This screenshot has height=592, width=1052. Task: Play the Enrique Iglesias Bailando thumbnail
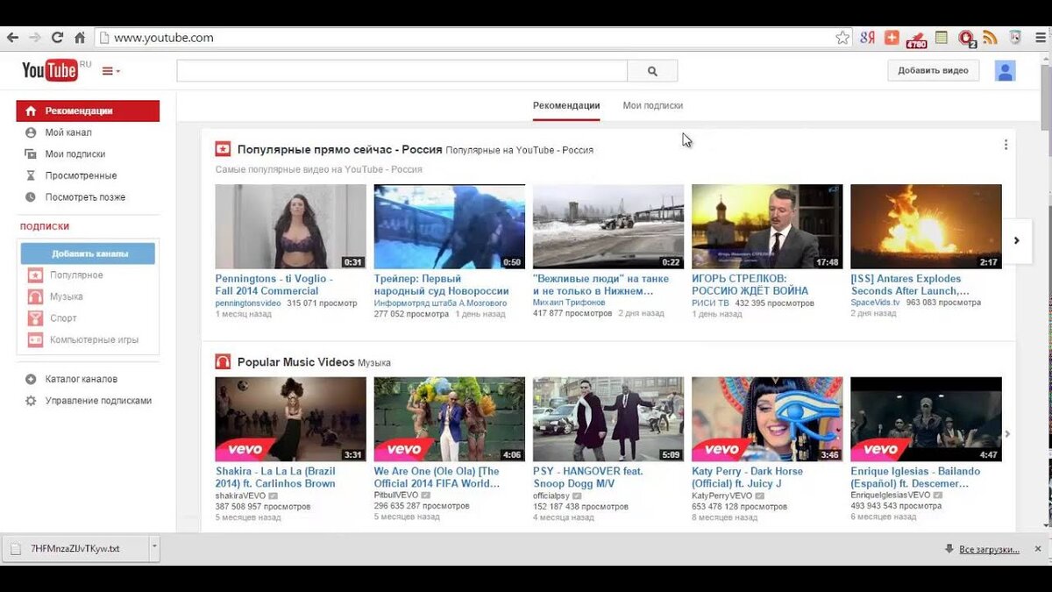(926, 419)
